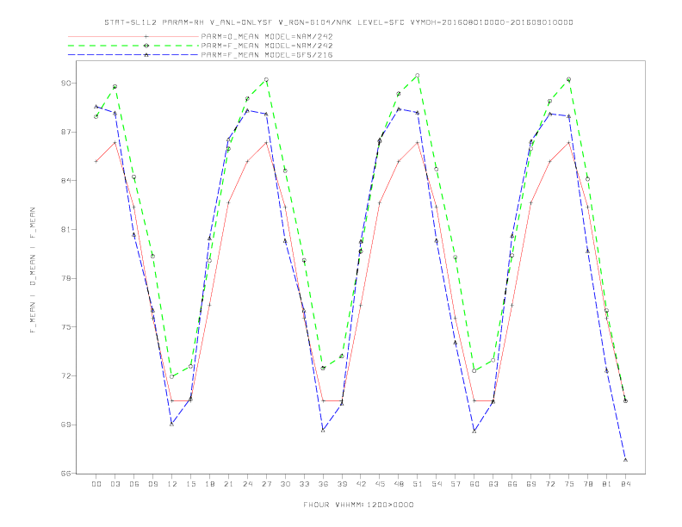This screenshot has width=682, height=527.
Task: Click the x-axis tick label 15
Action: (190, 484)
